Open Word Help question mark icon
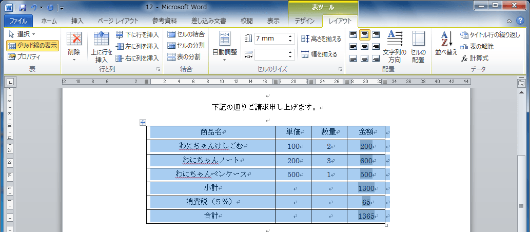The image size is (530, 232). [x=520, y=21]
